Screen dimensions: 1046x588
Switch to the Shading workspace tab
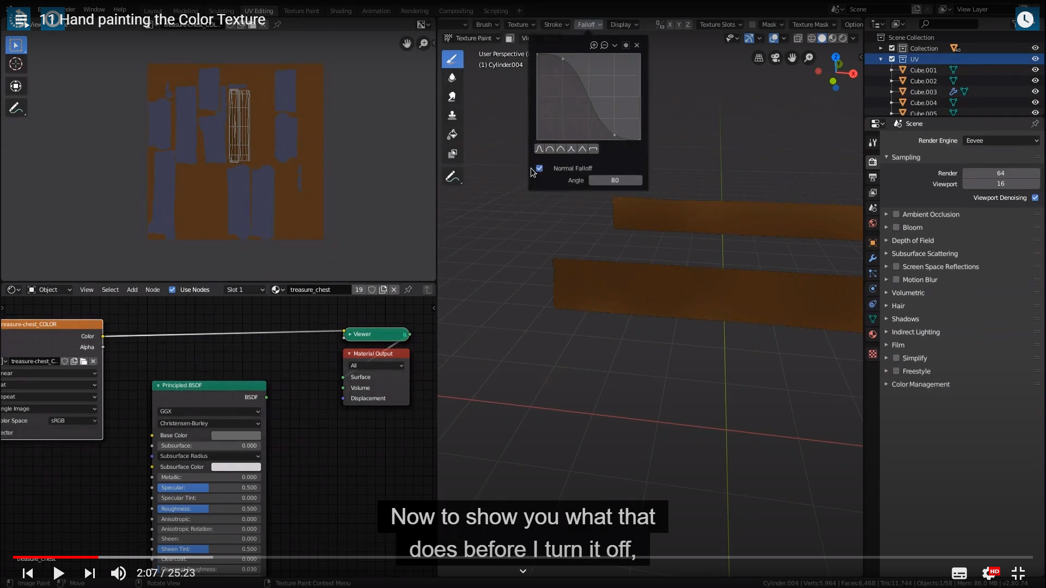pos(340,10)
